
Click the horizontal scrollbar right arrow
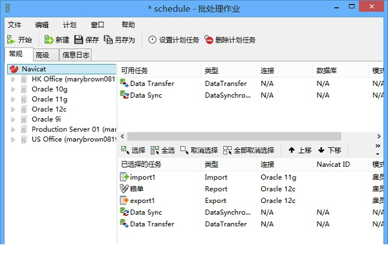click(x=378, y=136)
